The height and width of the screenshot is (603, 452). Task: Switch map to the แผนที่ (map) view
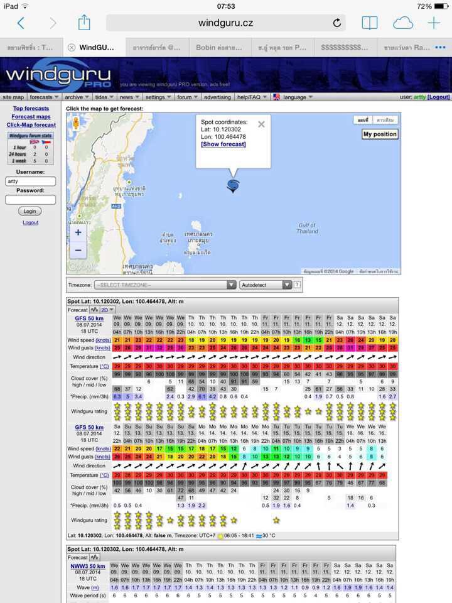[x=363, y=120]
